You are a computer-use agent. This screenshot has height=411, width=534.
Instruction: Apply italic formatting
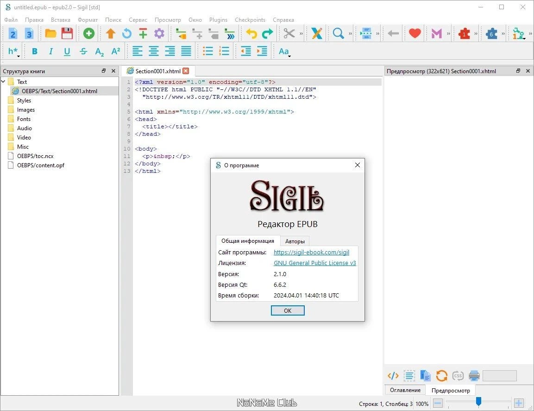coord(51,51)
